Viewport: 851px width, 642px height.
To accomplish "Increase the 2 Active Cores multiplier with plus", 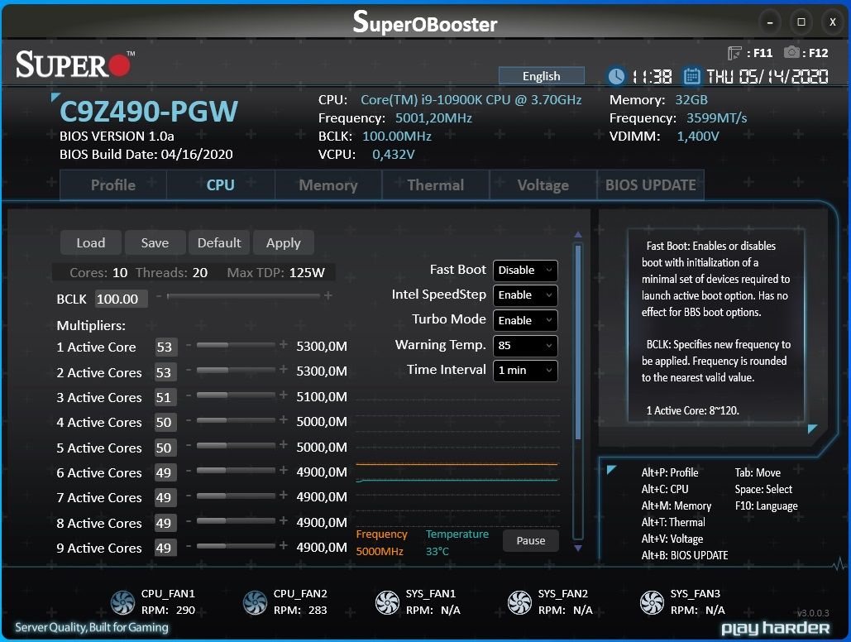I will click(x=284, y=369).
